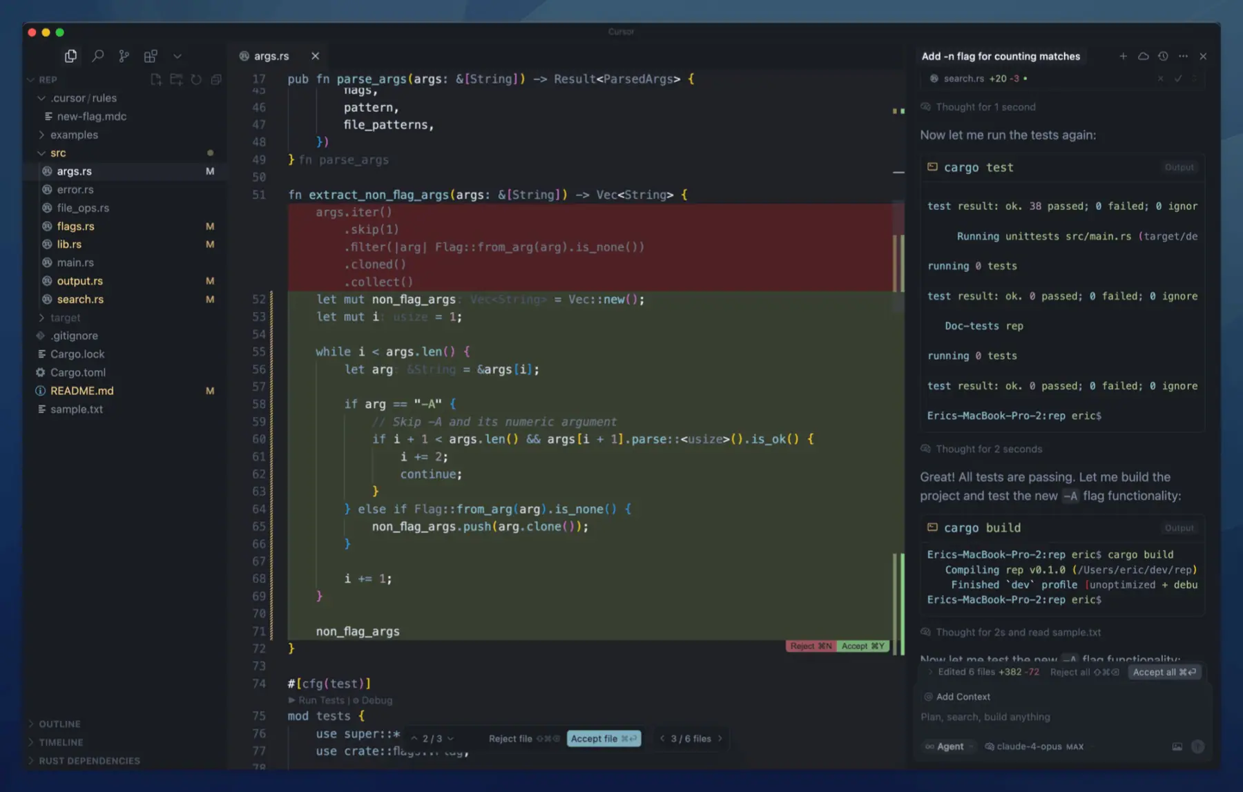Close the AI chat panel

coord(1203,56)
